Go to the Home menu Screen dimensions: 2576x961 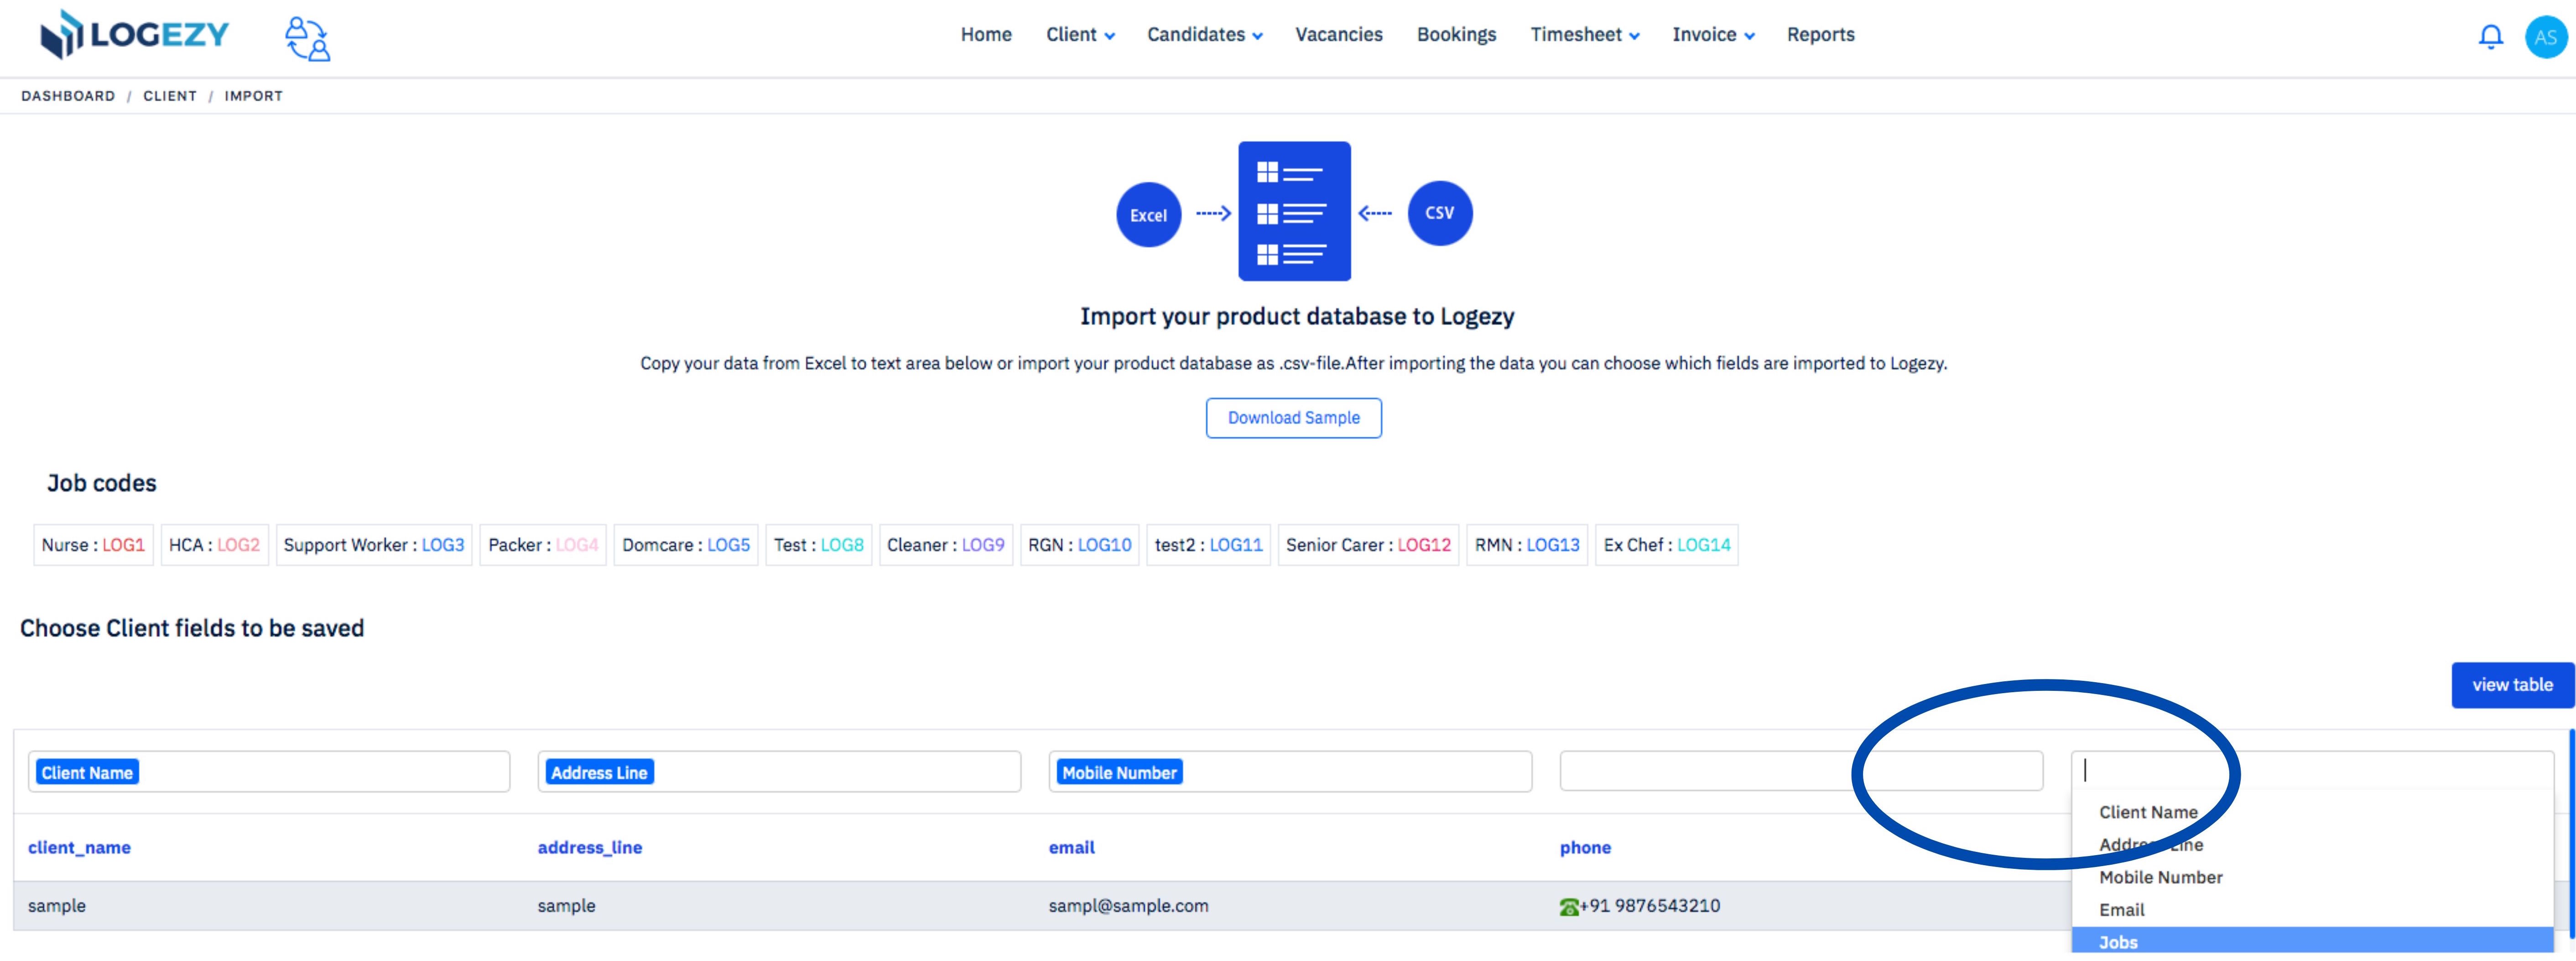click(986, 35)
